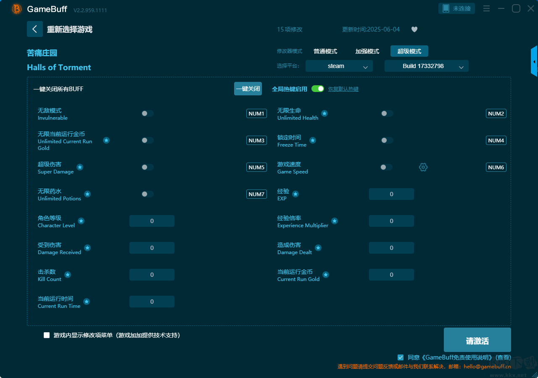
Task: Click the back arrow to reselect game
Action: pyautogui.click(x=35, y=29)
